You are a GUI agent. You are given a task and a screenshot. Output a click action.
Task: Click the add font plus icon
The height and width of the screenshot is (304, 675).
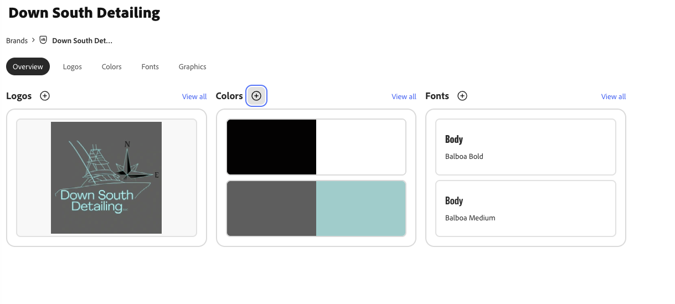[462, 96]
